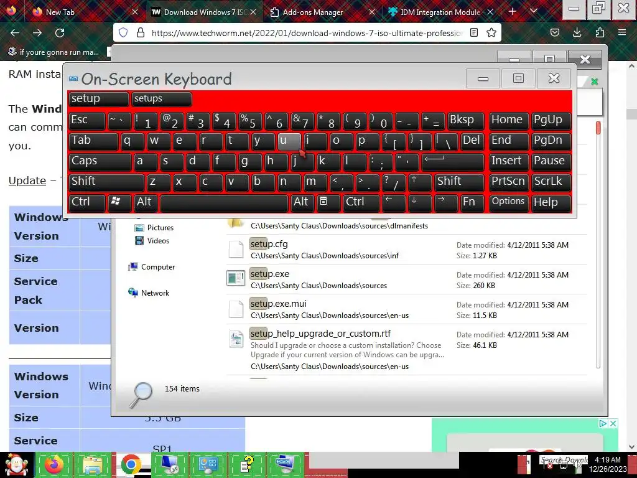Click the Enter key arrow icon
Viewport: 637px width, 478px height.
click(453, 161)
